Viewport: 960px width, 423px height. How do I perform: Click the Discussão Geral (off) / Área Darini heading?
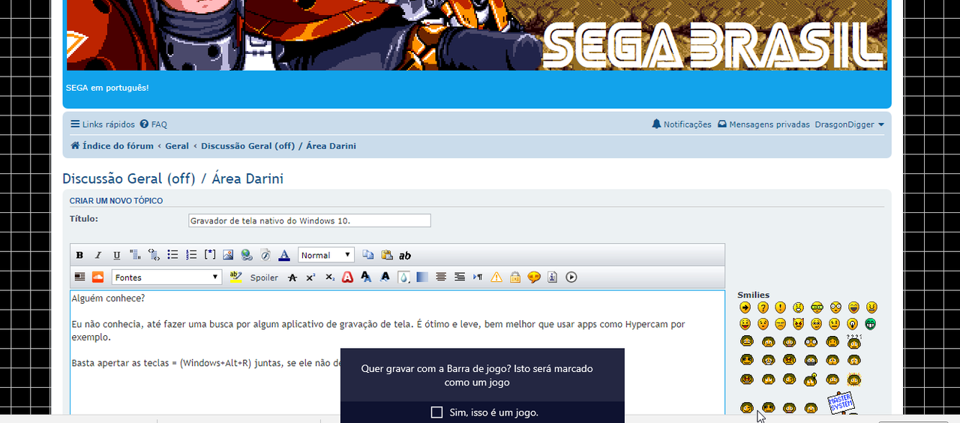pos(172,178)
